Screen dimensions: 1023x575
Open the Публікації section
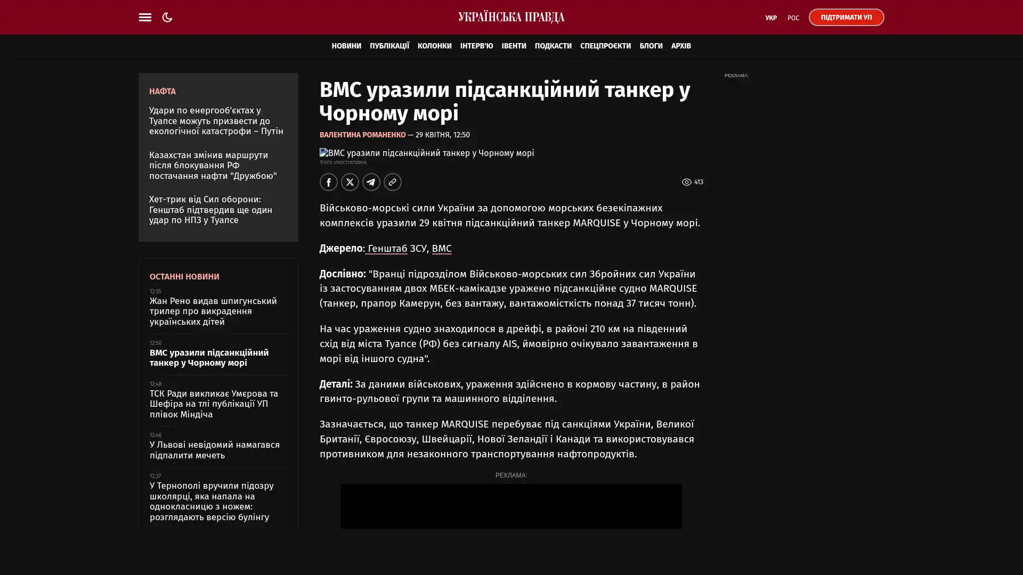[x=389, y=46]
